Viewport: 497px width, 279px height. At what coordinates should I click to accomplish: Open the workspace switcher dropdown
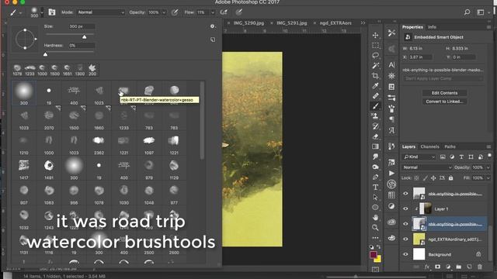tap(483, 12)
